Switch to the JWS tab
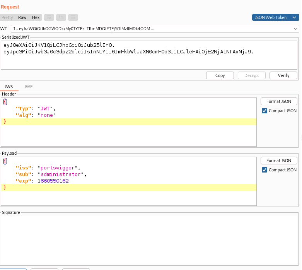The height and width of the screenshot is (270, 302). 9,87
